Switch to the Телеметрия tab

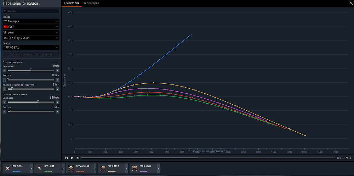pos(91,3)
